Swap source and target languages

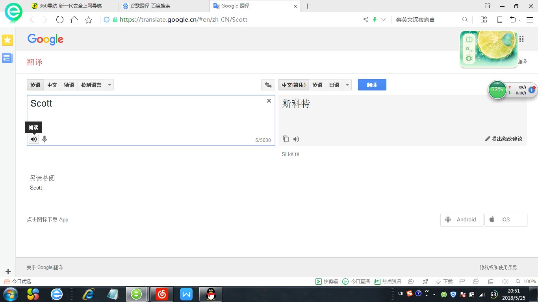268,85
